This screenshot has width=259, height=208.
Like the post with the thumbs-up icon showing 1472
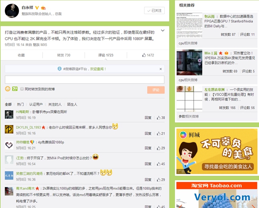[x=148, y=55]
